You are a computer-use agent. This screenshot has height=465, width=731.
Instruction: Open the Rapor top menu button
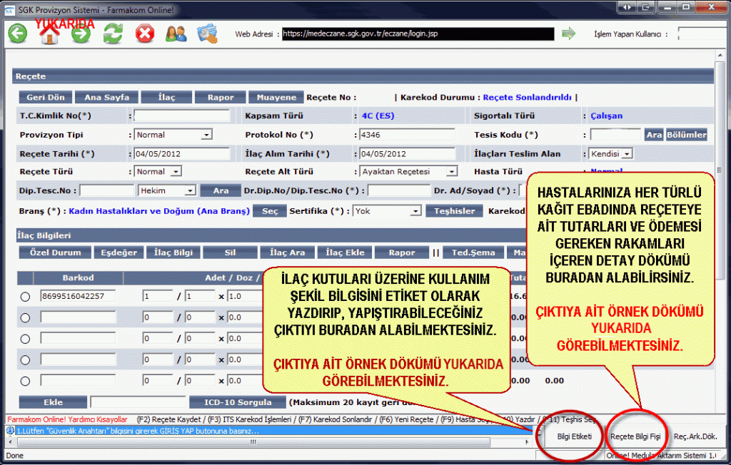point(221,97)
